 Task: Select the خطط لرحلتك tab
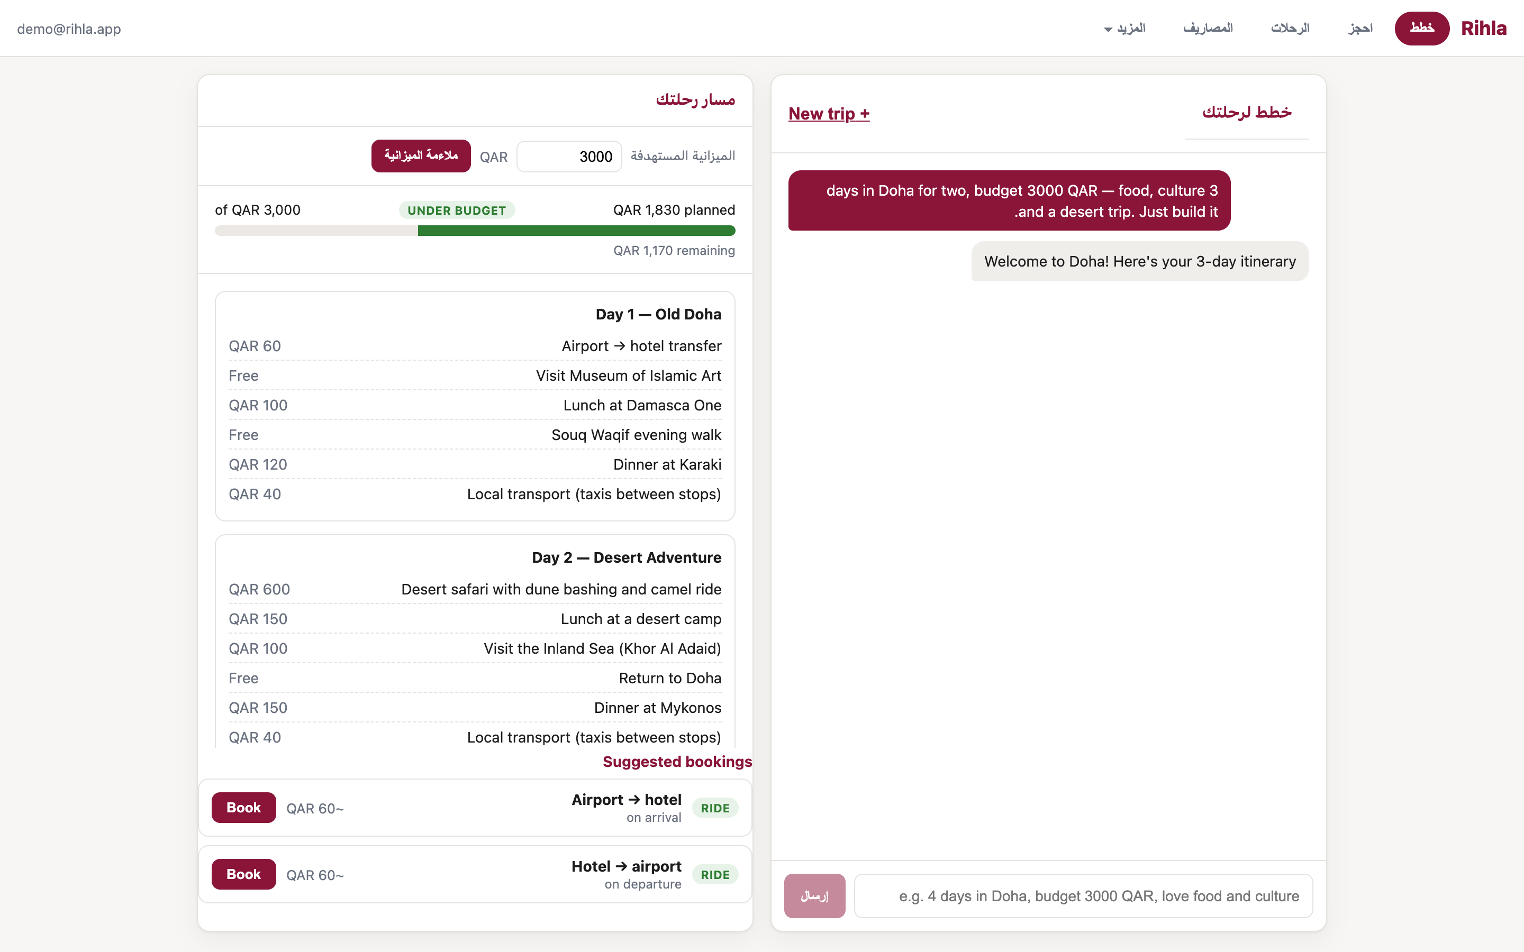pos(1247,113)
